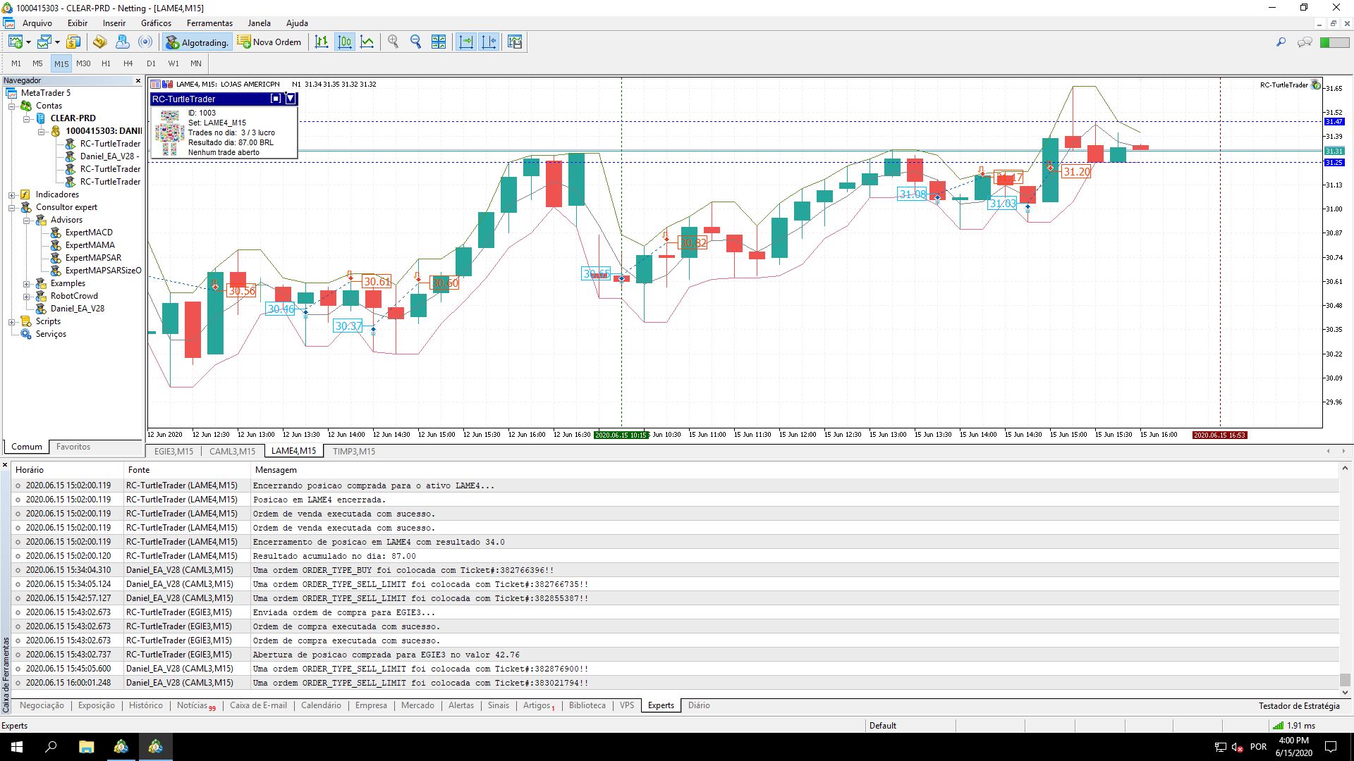Viewport: 1354px width, 761px height.
Task: Open the CAML3,M15 chart tab
Action: [232, 451]
